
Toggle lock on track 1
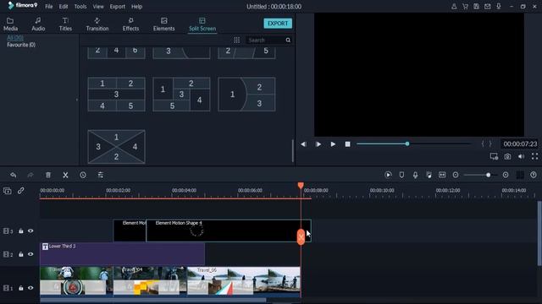tap(20, 288)
